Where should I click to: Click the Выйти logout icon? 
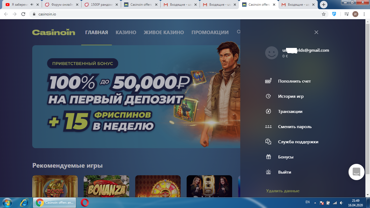[269, 172]
